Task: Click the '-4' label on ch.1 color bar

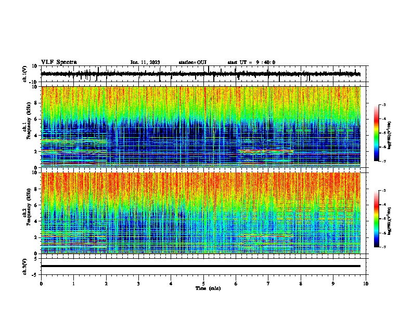Action: point(383,119)
